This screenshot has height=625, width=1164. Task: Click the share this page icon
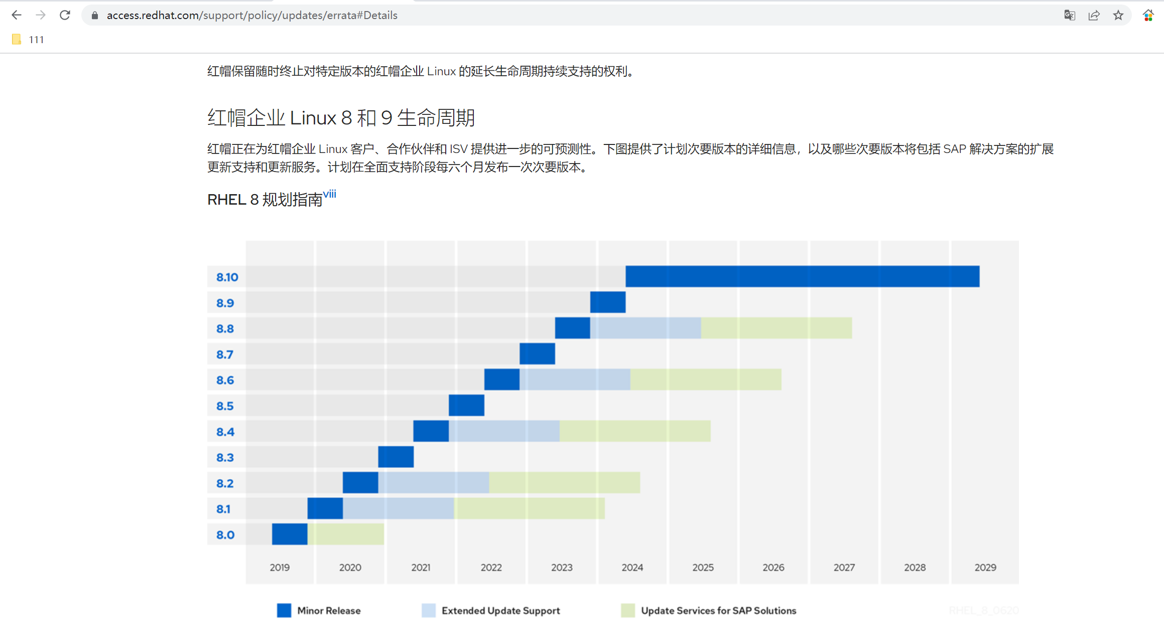pyautogui.click(x=1094, y=15)
